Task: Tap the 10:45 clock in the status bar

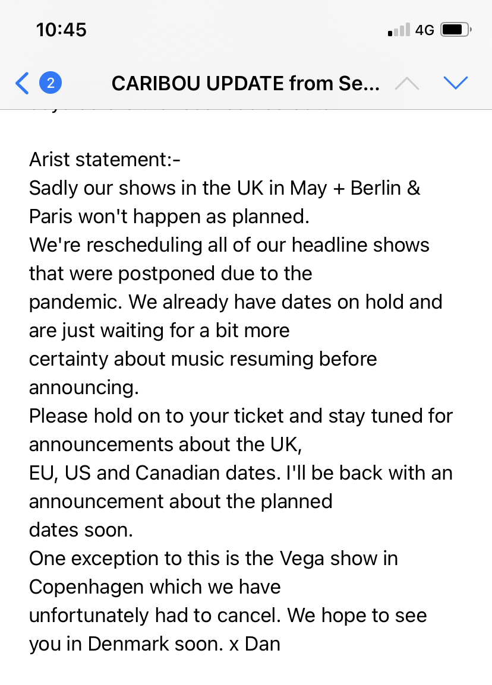Action: [x=61, y=30]
